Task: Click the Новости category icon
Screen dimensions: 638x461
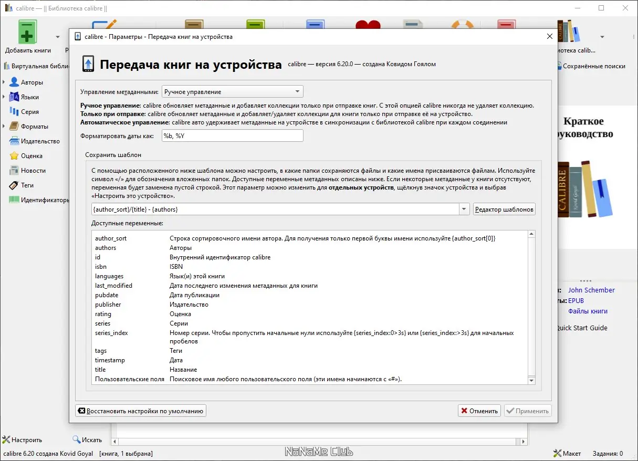Action: pyautogui.click(x=14, y=171)
